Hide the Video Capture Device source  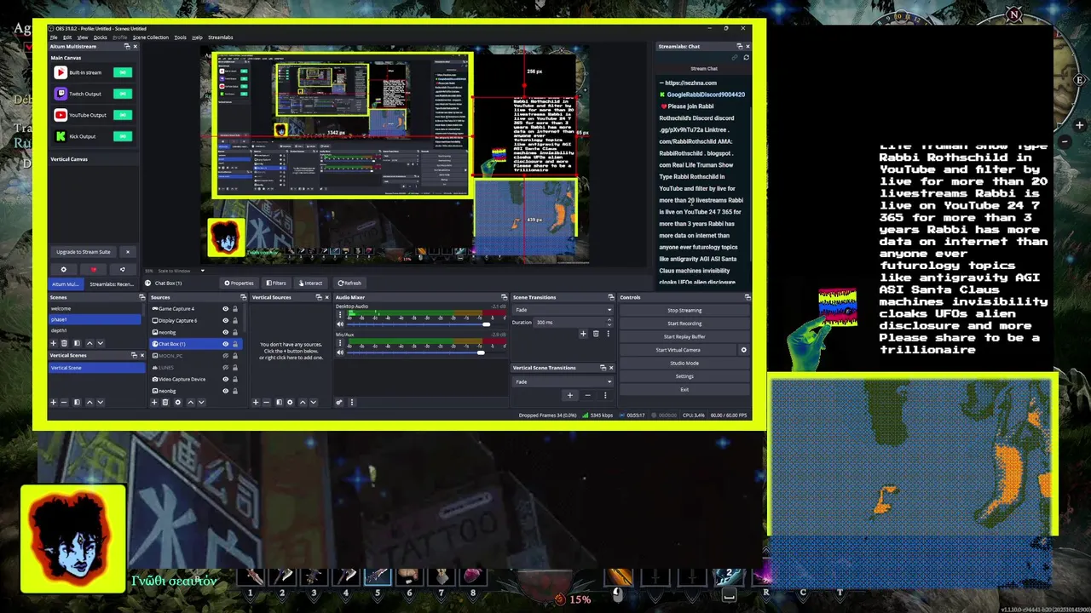[x=225, y=379]
